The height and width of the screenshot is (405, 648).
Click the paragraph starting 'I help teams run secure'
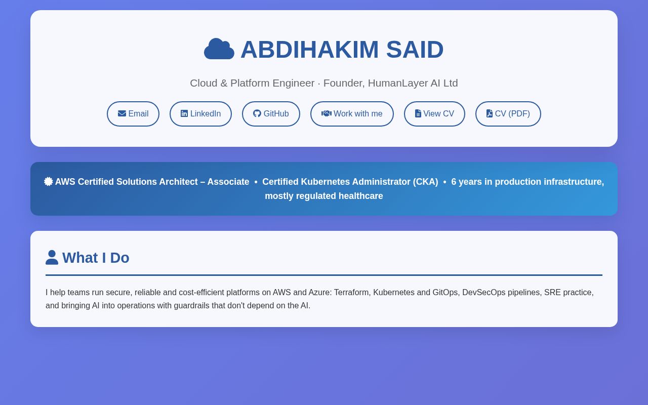(x=324, y=299)
